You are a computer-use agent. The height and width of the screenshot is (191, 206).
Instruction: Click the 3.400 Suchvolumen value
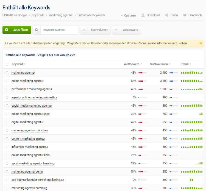click(164, 73)
